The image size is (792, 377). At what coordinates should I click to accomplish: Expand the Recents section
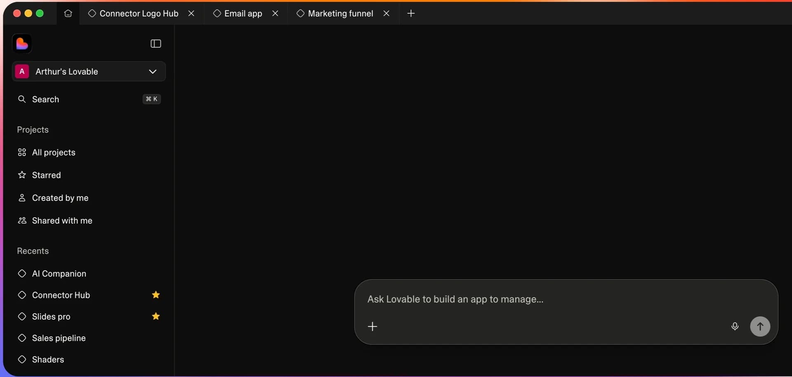click(33, 251)
